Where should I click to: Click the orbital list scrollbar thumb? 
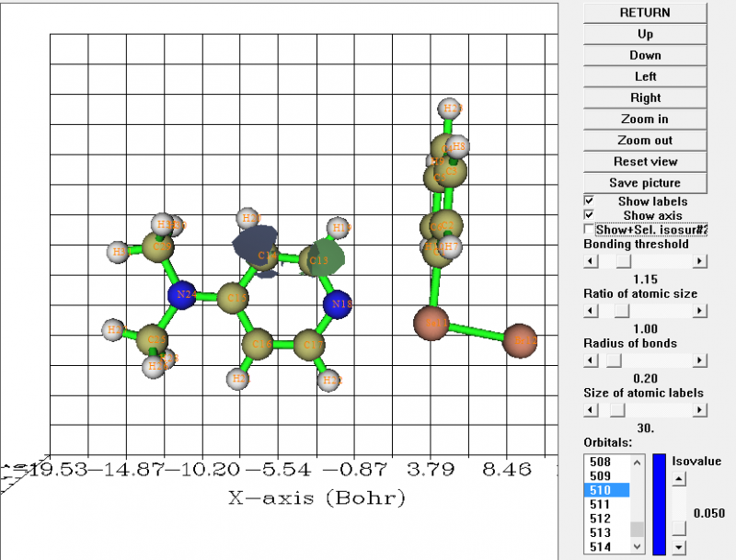pyautogui.click(x=637, y=530)
